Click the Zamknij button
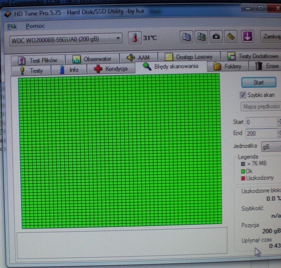The image size is (281, 268). tap(271, 36)
